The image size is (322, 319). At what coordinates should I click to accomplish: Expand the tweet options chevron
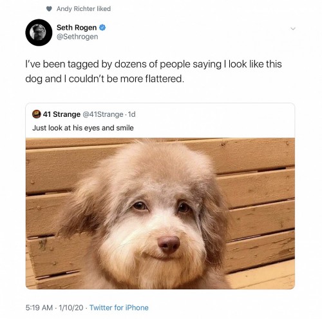click(292, 28)
